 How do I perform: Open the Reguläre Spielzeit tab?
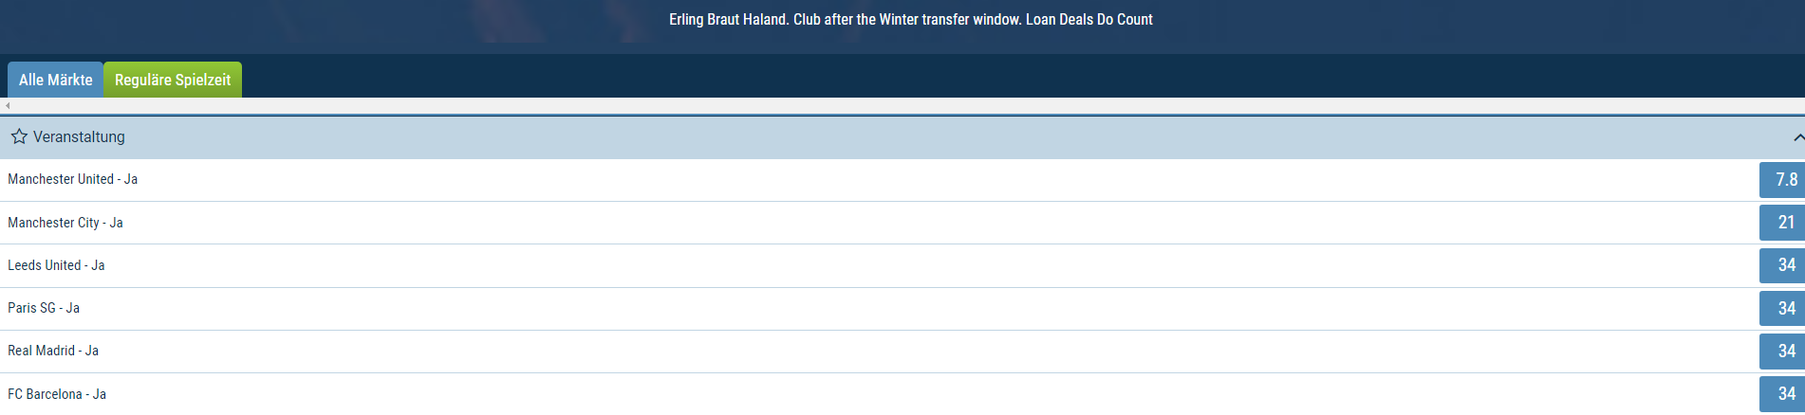(173, 80)
